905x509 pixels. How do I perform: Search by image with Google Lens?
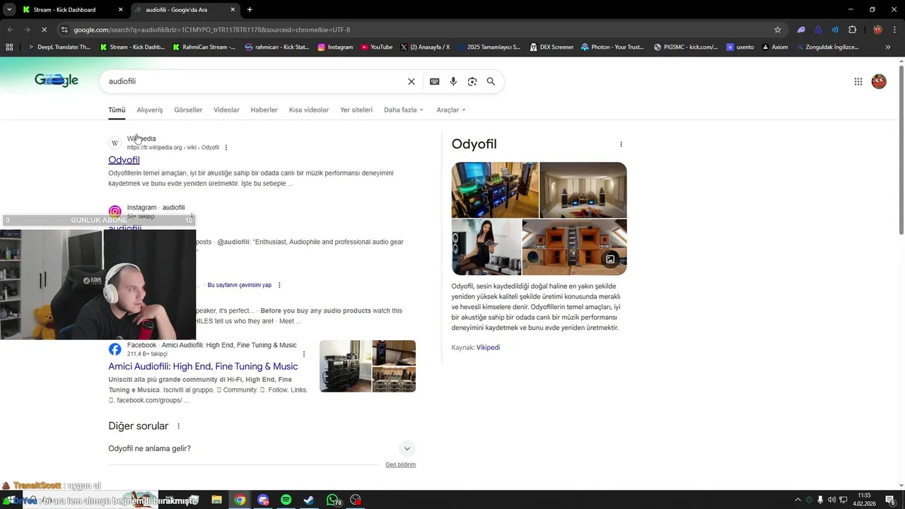[472, 81]
